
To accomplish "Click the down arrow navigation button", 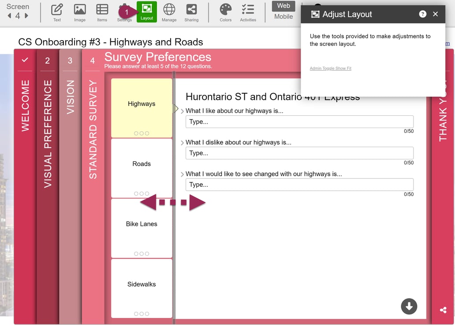I will pyautogui.click(x=409, y=306).
